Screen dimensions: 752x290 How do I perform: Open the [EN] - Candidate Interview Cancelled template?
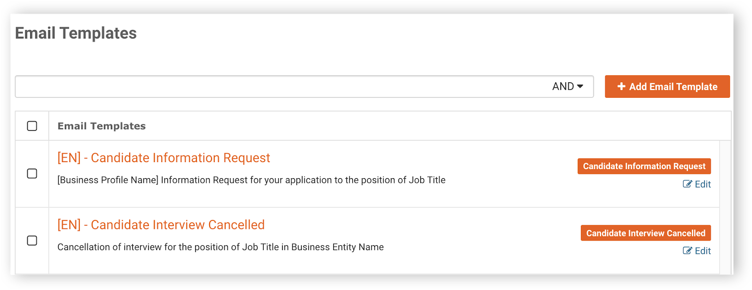(161, 225)
